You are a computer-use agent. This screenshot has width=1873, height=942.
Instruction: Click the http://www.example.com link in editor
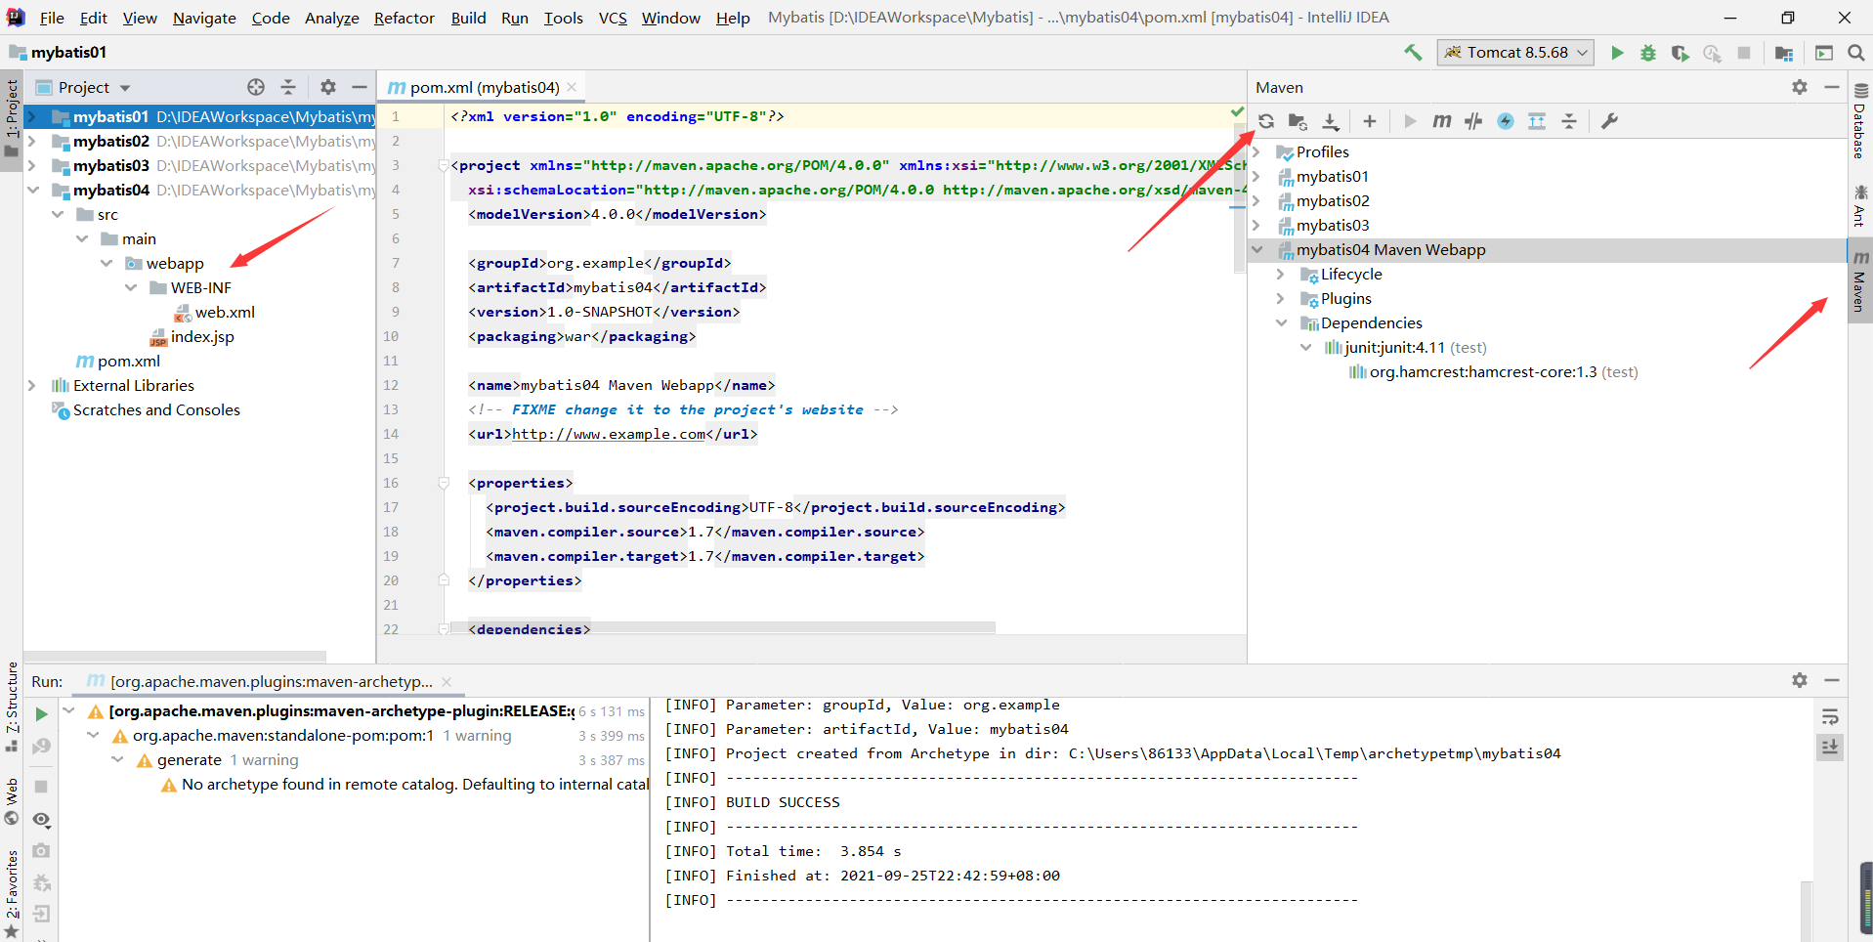609,435
